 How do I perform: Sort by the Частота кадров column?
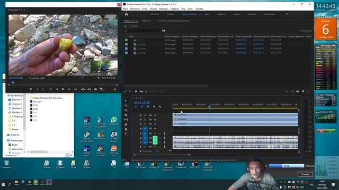[172, 36]
